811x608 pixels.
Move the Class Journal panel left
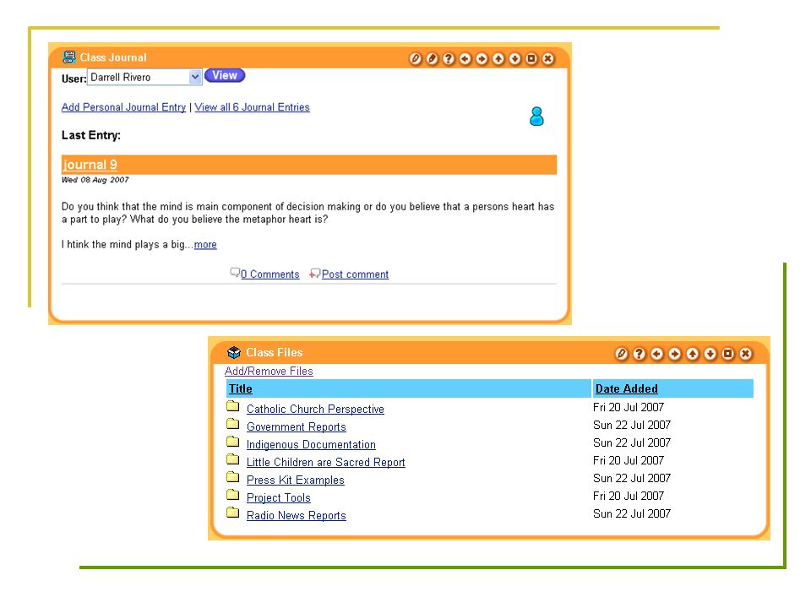pyautogui.click(x=465, y=59)
